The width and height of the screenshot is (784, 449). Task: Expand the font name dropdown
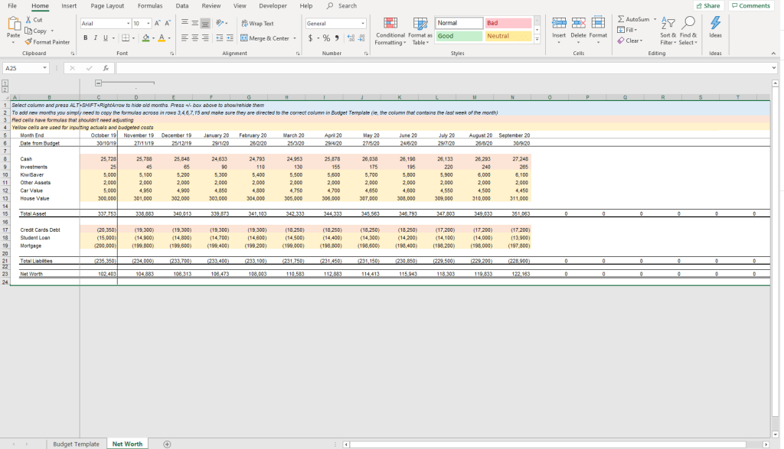[x=126, y=24]
